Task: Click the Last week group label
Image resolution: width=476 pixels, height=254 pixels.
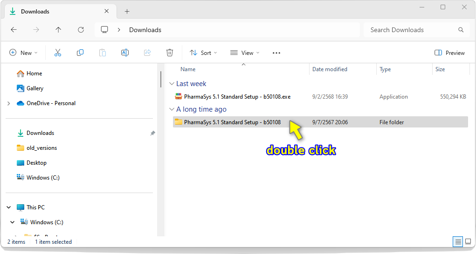Action: pyautogui.click(x=191, y=84)
